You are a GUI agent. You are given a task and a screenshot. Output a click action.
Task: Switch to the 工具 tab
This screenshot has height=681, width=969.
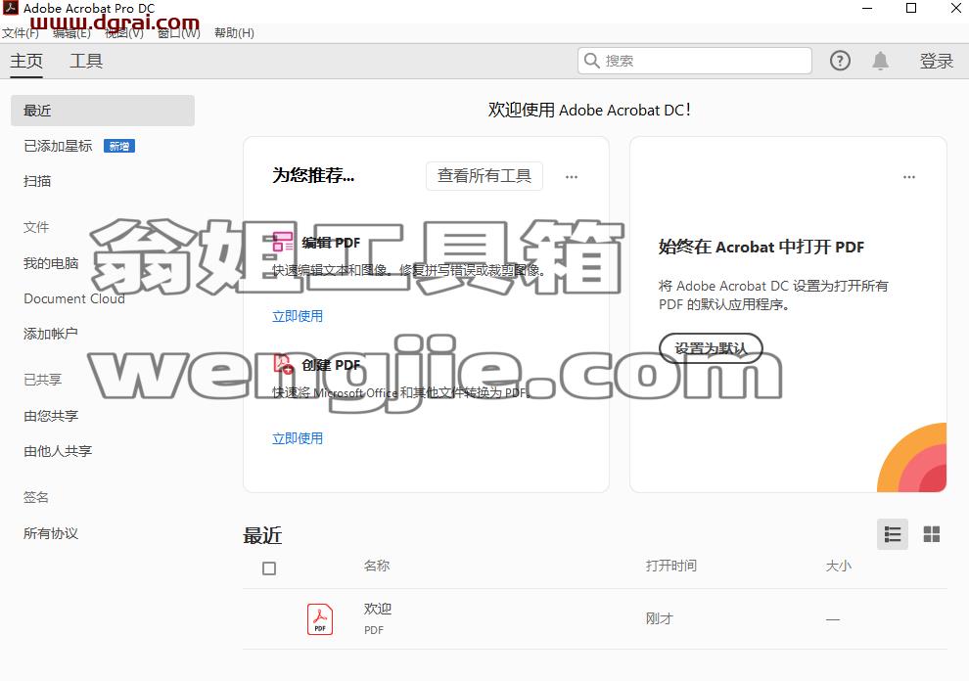pos(86,62)
